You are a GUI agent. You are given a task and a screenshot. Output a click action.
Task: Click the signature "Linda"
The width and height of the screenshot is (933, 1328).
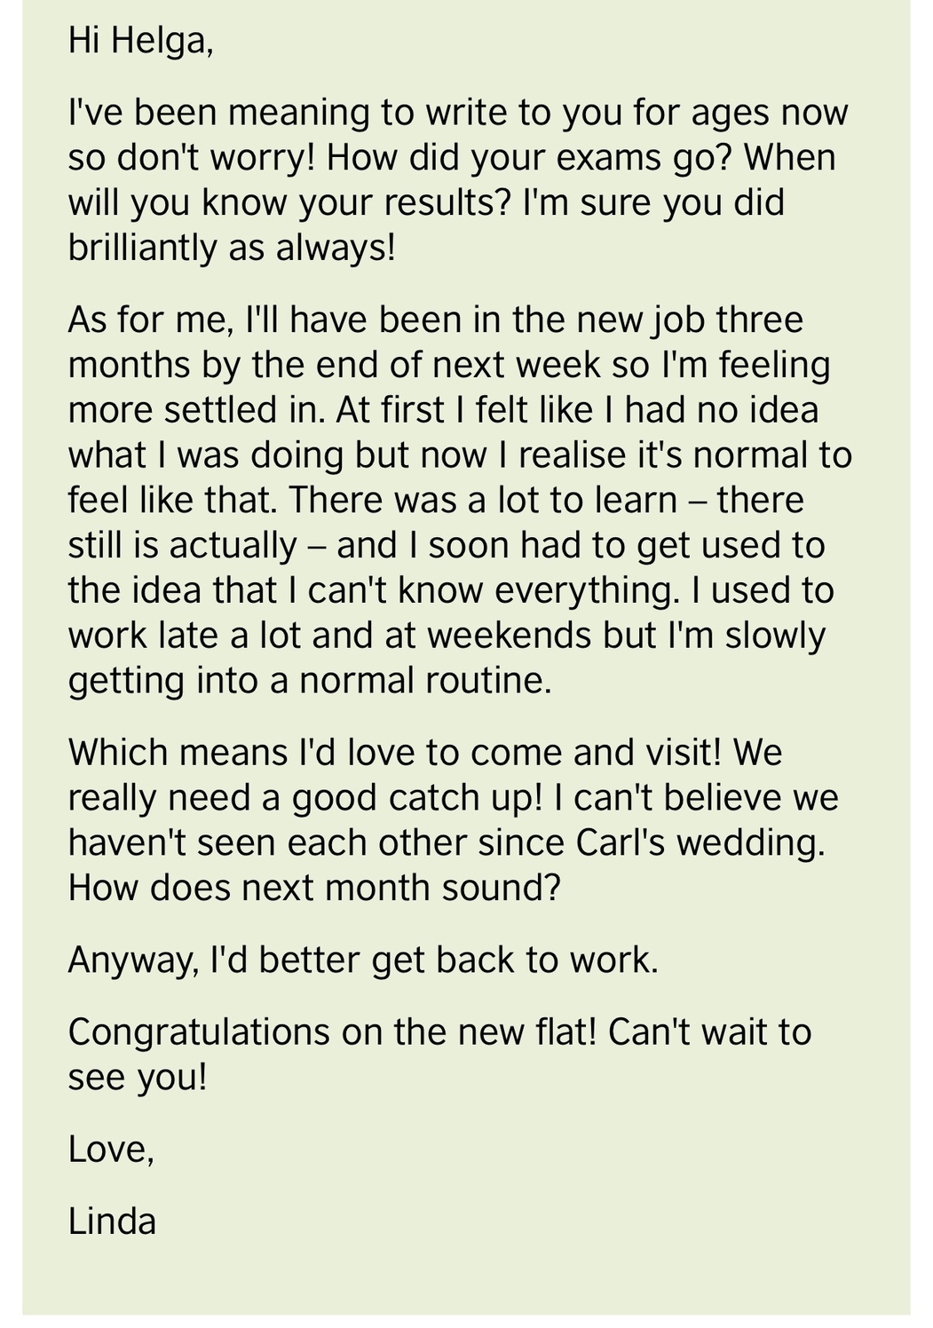[113, 1222]
